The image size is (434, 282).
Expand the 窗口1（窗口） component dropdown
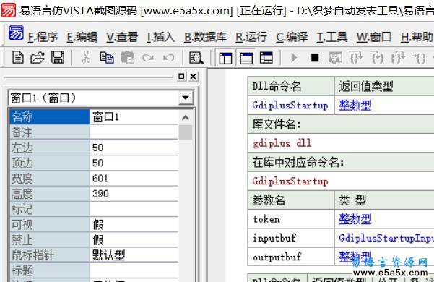coord(186,98)
